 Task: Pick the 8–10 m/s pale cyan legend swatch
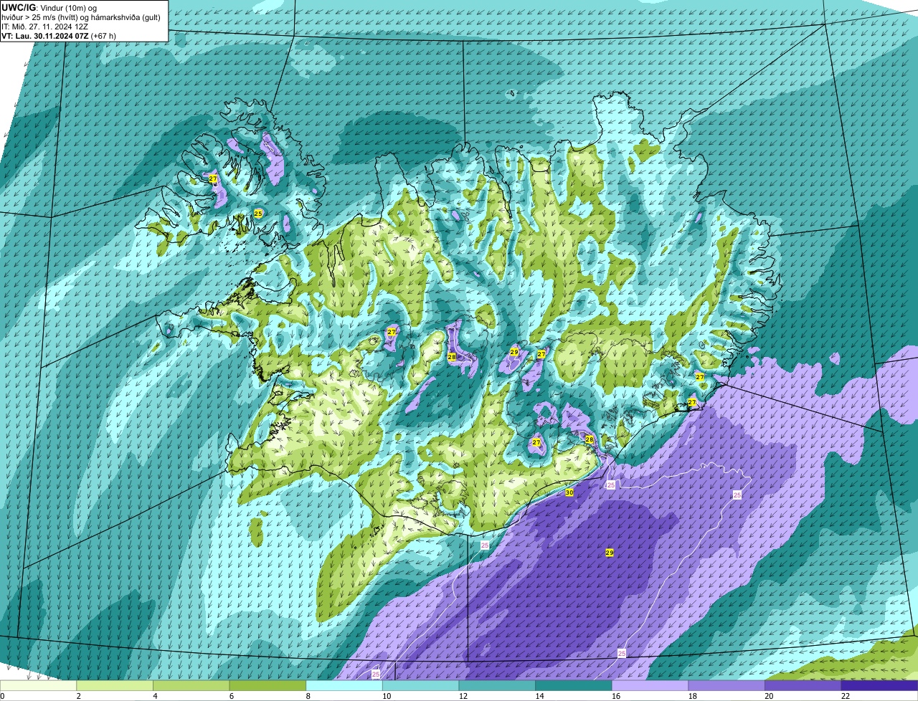click(x=344, y=686)
